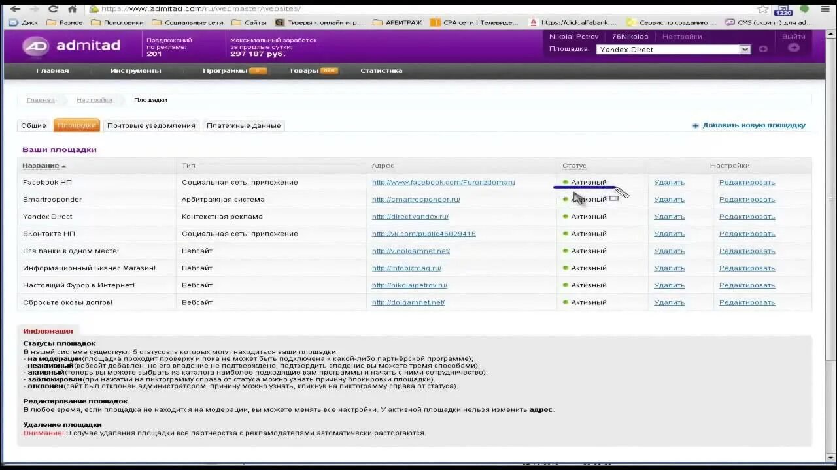Screen dimensions: 837x470
Task: Click Настройки breadcrumb link
Action: click(94, 100)
